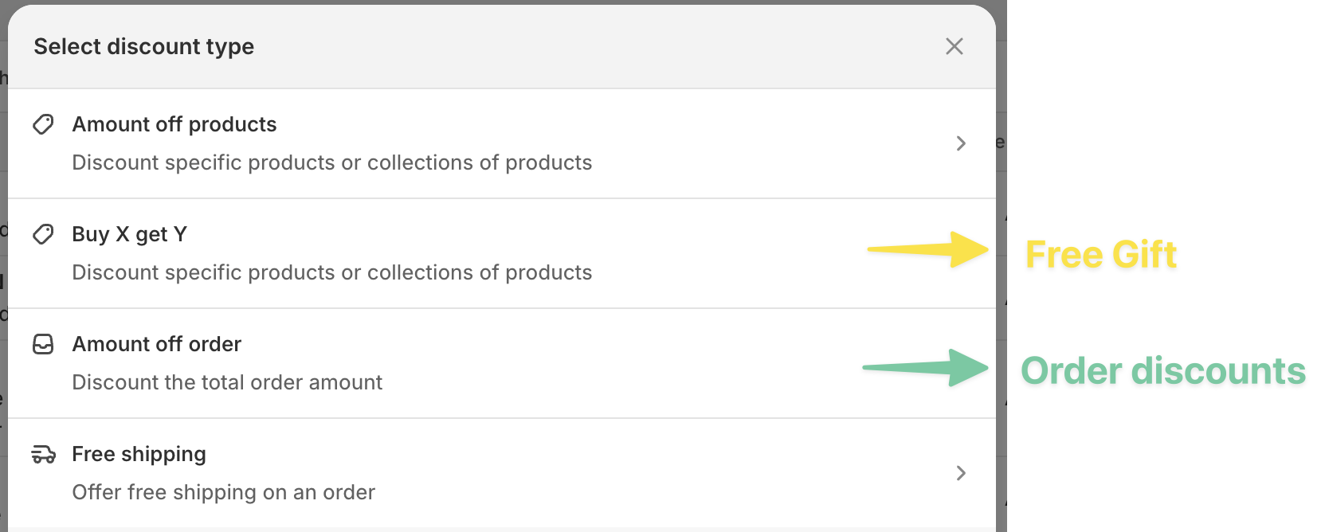1325x532 pixels.
Task: Select the Amount off order title
Action: (x=157, y=344)
